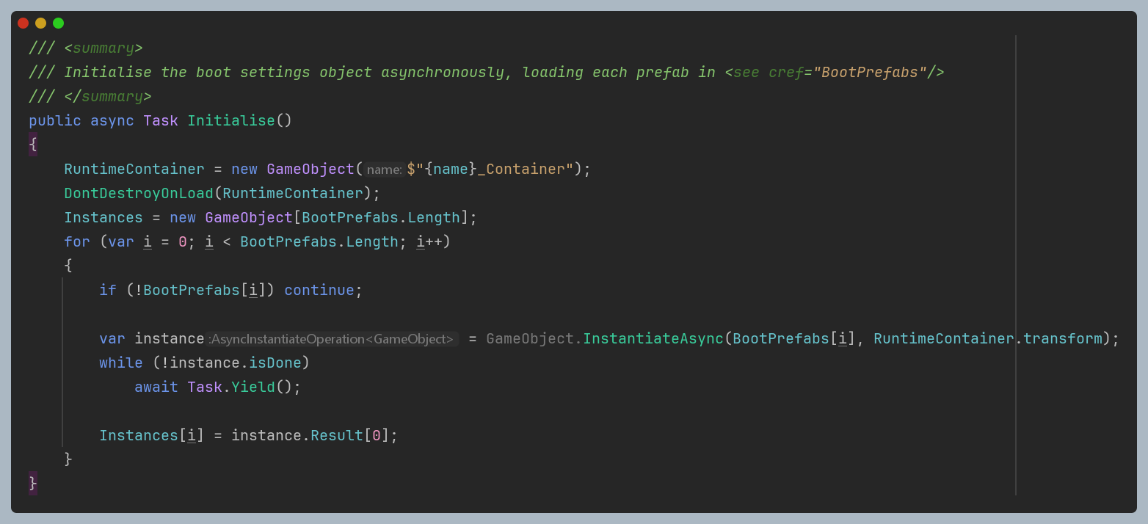The height and width of the screenshot is (524, 1148).
Task: Click the green maximize window dot
Action: [x=58, y=23]
